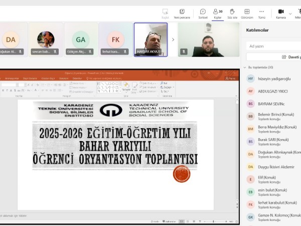Viewport: 301px width, 226px height.
Task: Click the muted mic icon on unnamed video tile
Action: (x=184, y=52)
